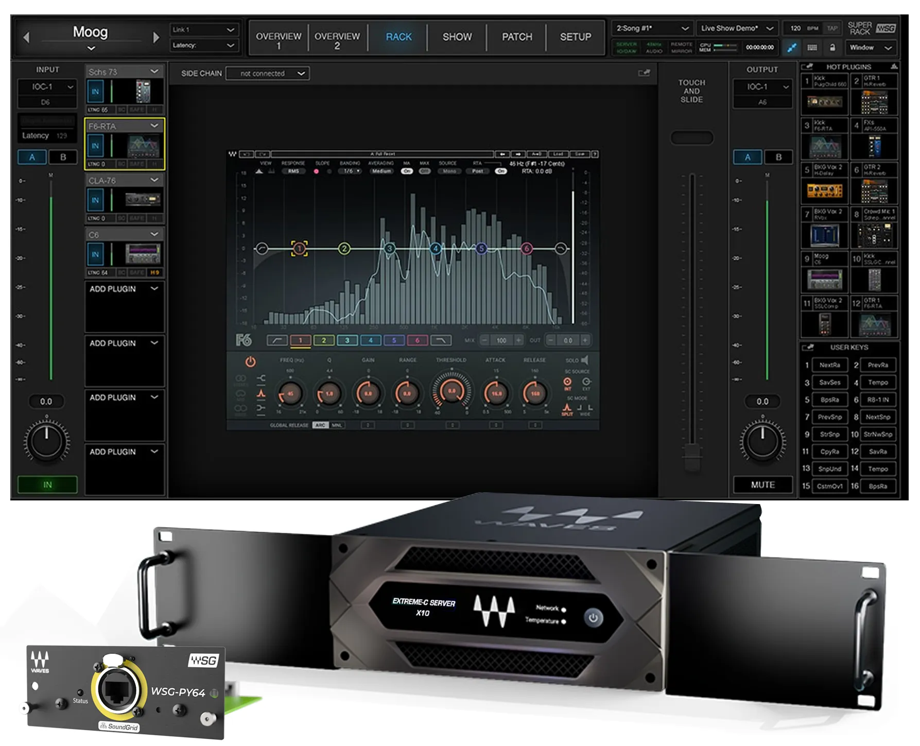Open the Schs 73 plugin menu
This screenshot has width=920, height=746.
[154, 71]
